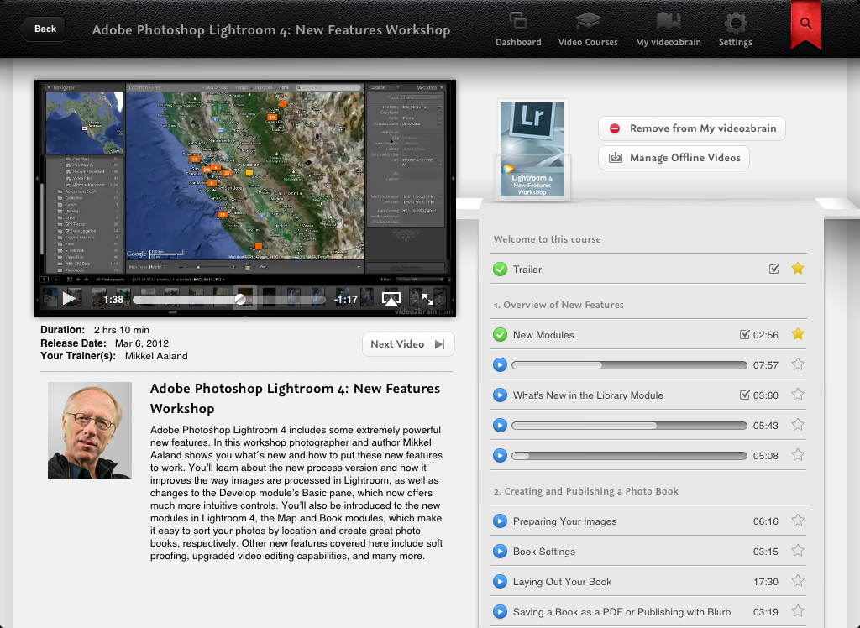Toggle the favorite star for New Modules
This screenshot has height=628, width=860.
click(798, 334)
